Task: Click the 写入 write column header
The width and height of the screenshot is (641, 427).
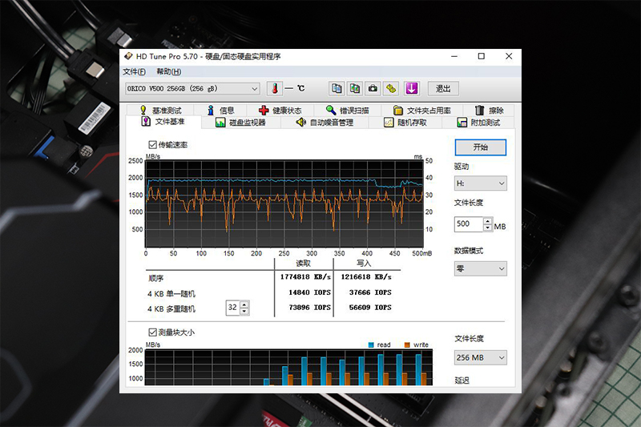Action: click(364, 263)
